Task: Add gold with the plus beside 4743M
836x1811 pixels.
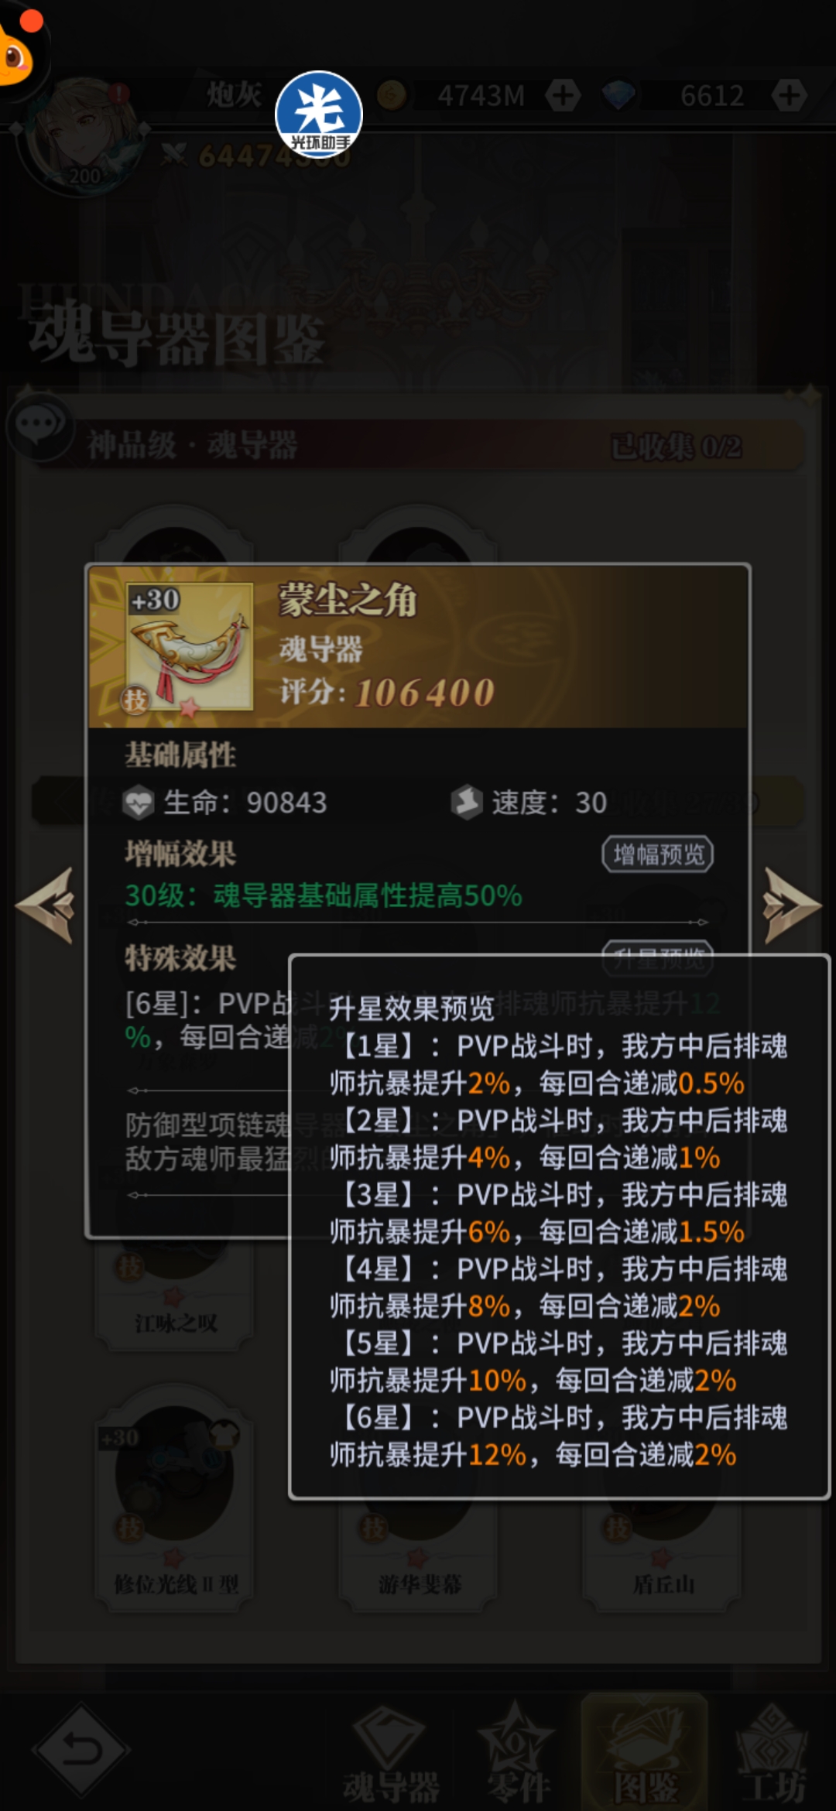Action: click(563, 95)
